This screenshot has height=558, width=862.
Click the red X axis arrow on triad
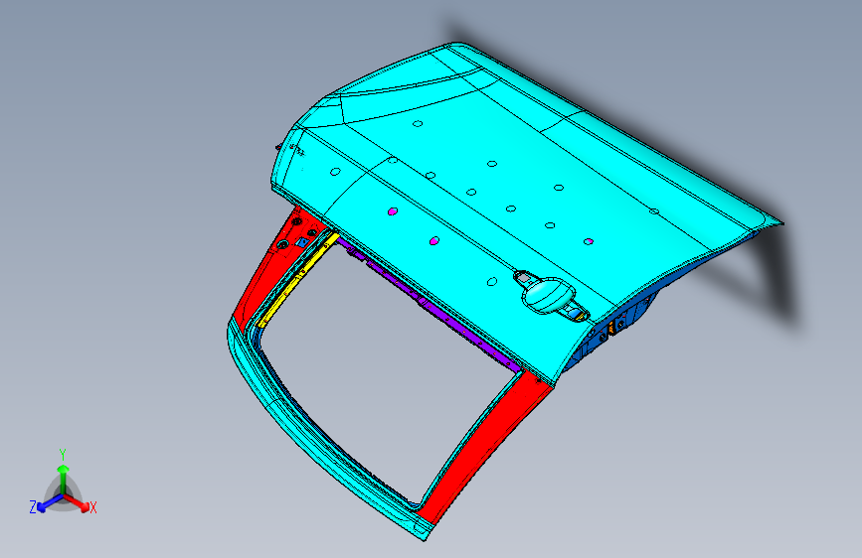(77, 502)
